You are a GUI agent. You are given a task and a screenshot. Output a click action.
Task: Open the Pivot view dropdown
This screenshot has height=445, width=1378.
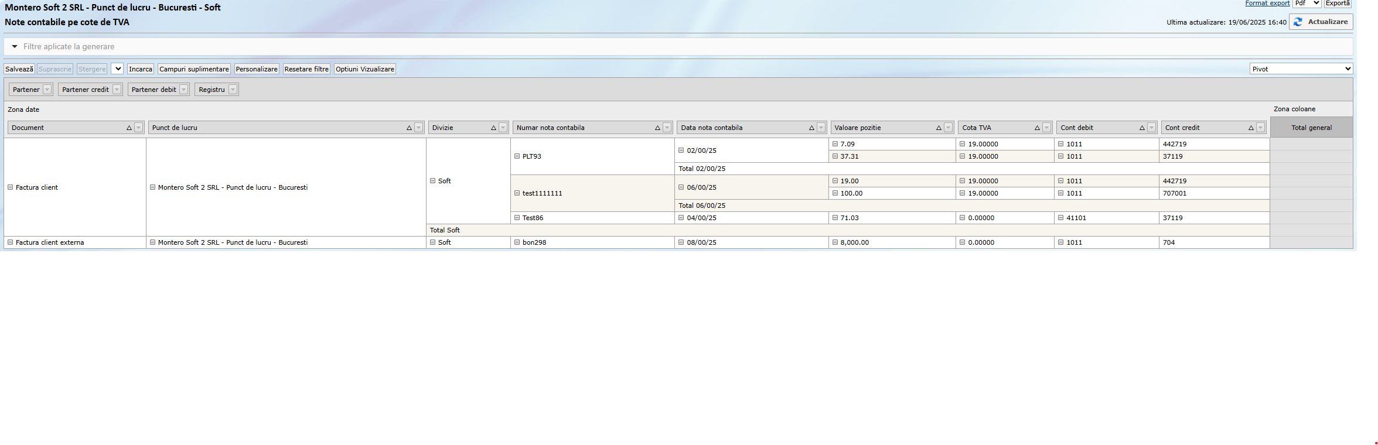tap(1301, 69)
